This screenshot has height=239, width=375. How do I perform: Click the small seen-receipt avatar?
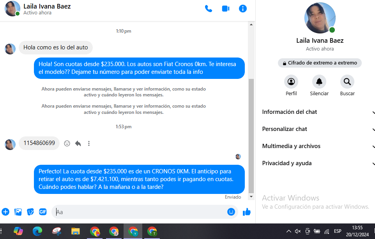coord(238,157)
